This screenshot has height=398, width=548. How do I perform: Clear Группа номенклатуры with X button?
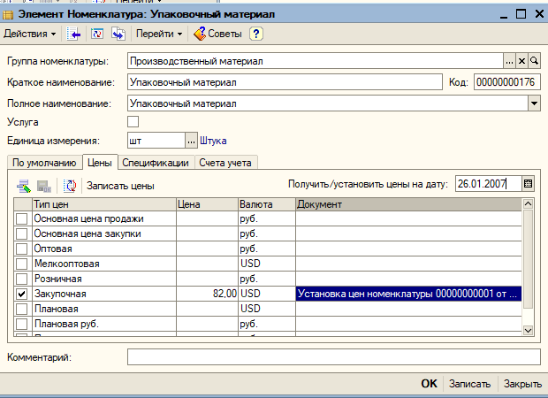[521, 61]
